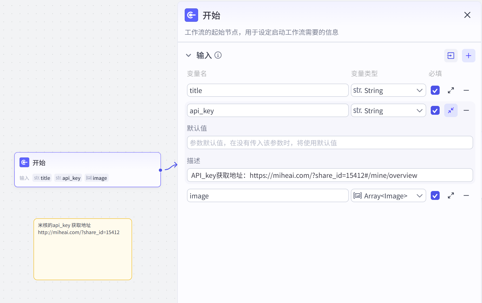Edit the api_key variable name field
This screenshot has width=482, height=303.
coord(268,110)
